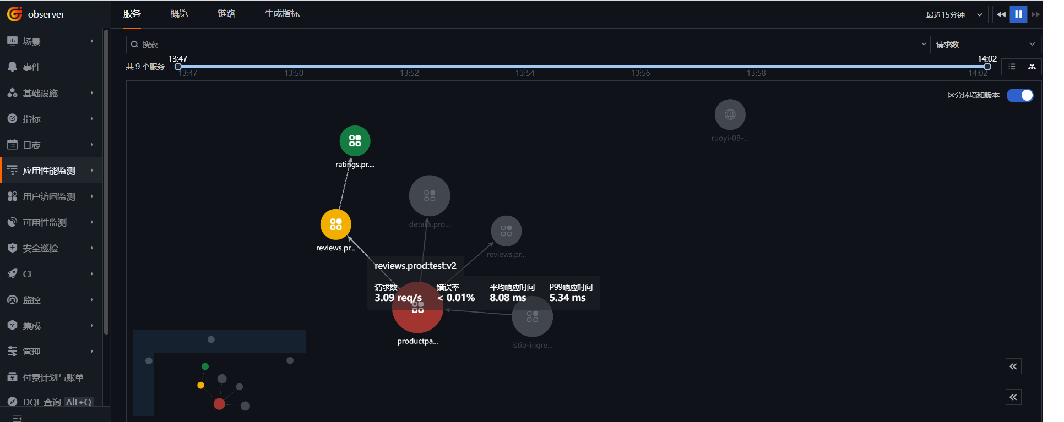Click the rewind time button
The width and height of the screenshot is (1064, 422).
[x=1001, y=14]
